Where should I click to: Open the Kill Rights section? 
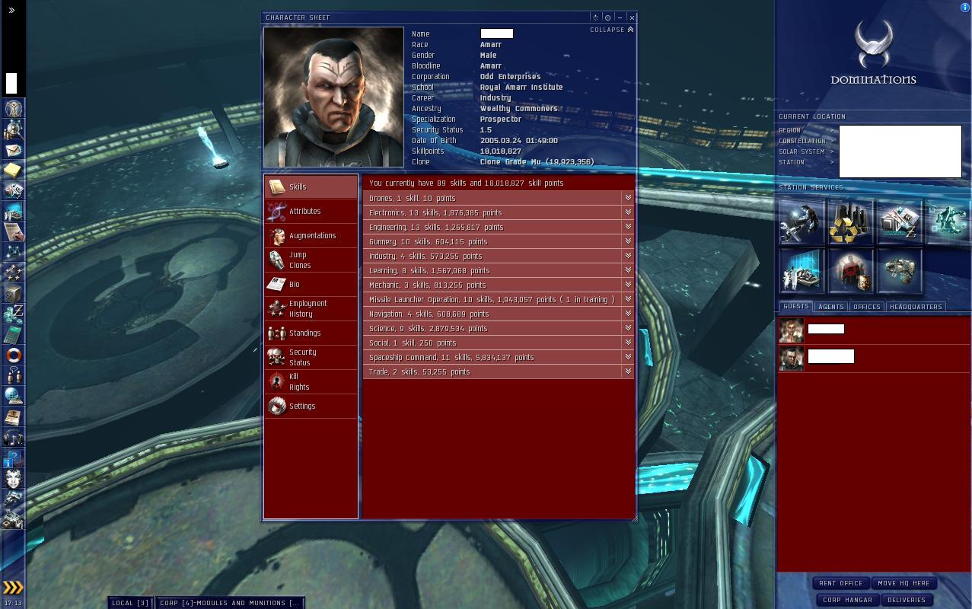tap(311, 382)
